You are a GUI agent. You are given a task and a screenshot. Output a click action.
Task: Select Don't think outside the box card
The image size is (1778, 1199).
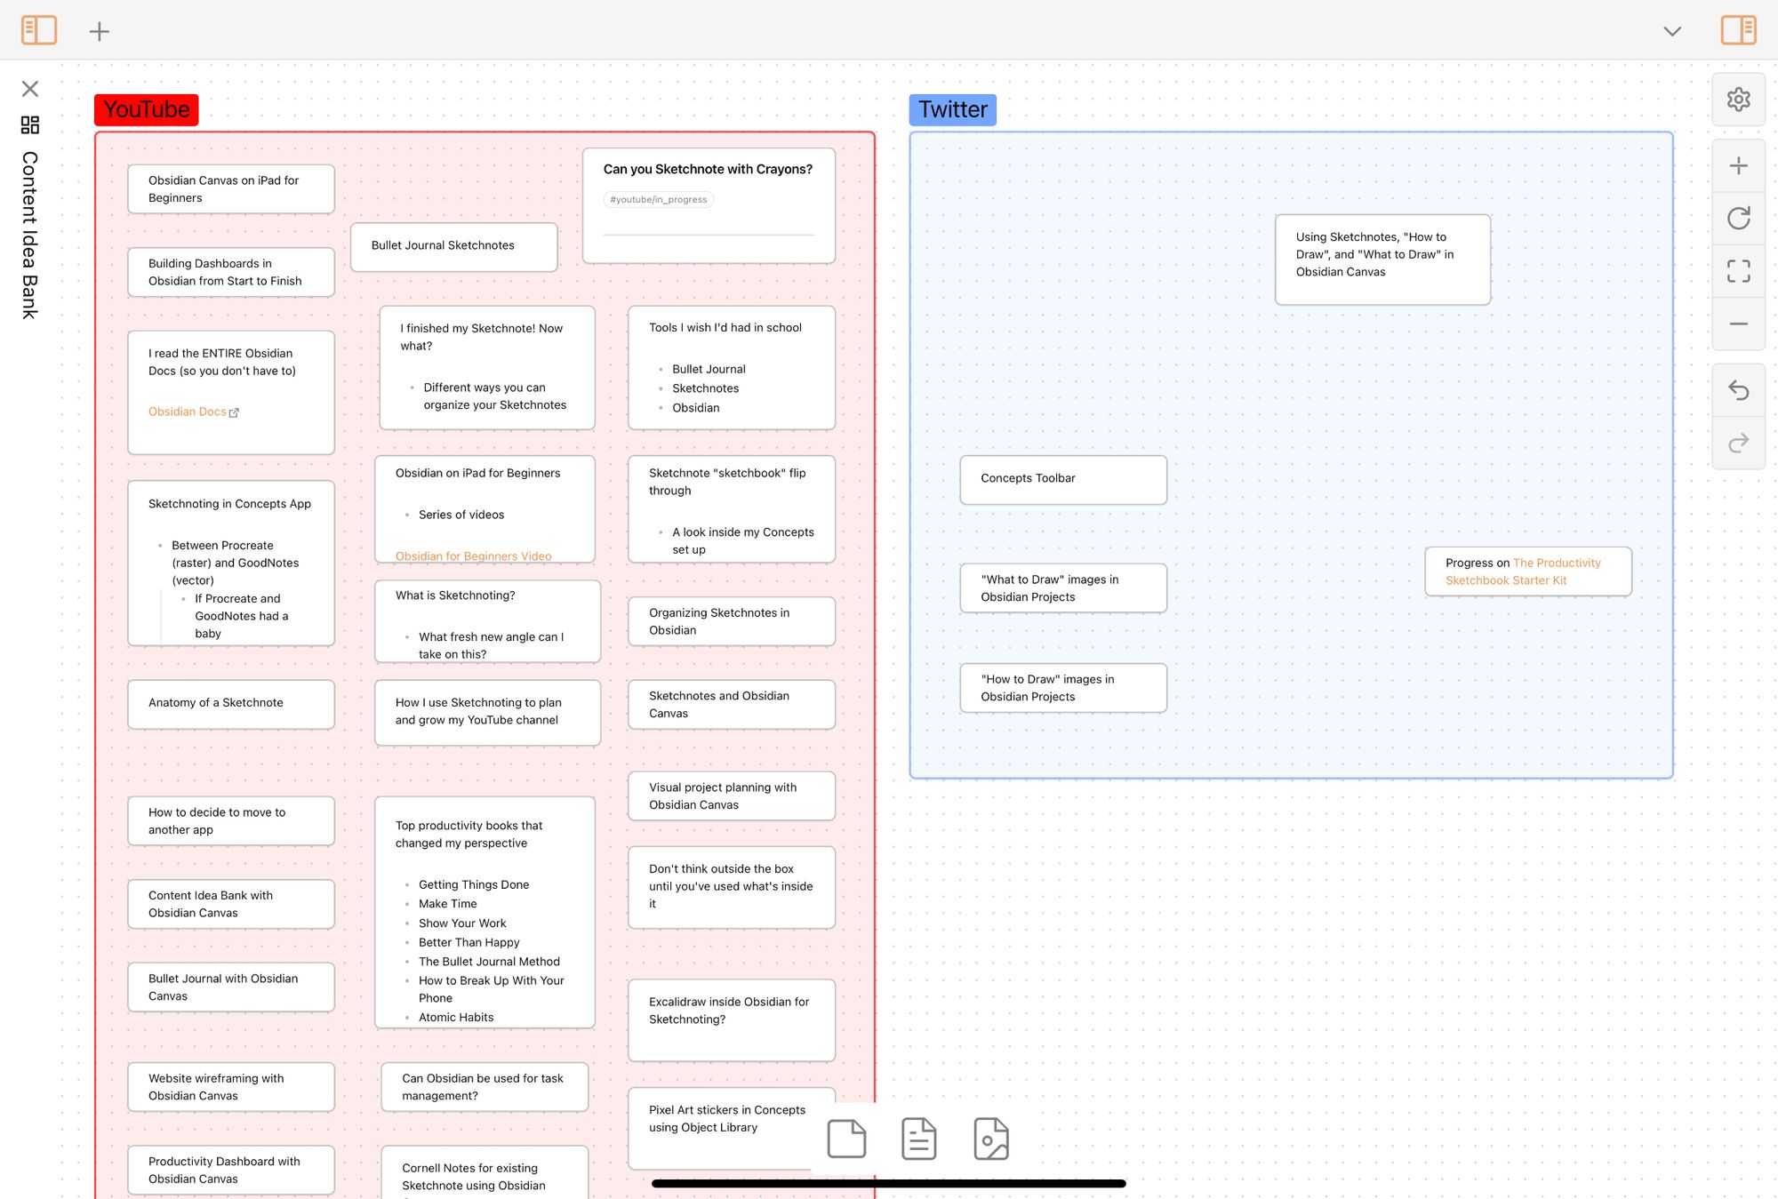[732, 887]
